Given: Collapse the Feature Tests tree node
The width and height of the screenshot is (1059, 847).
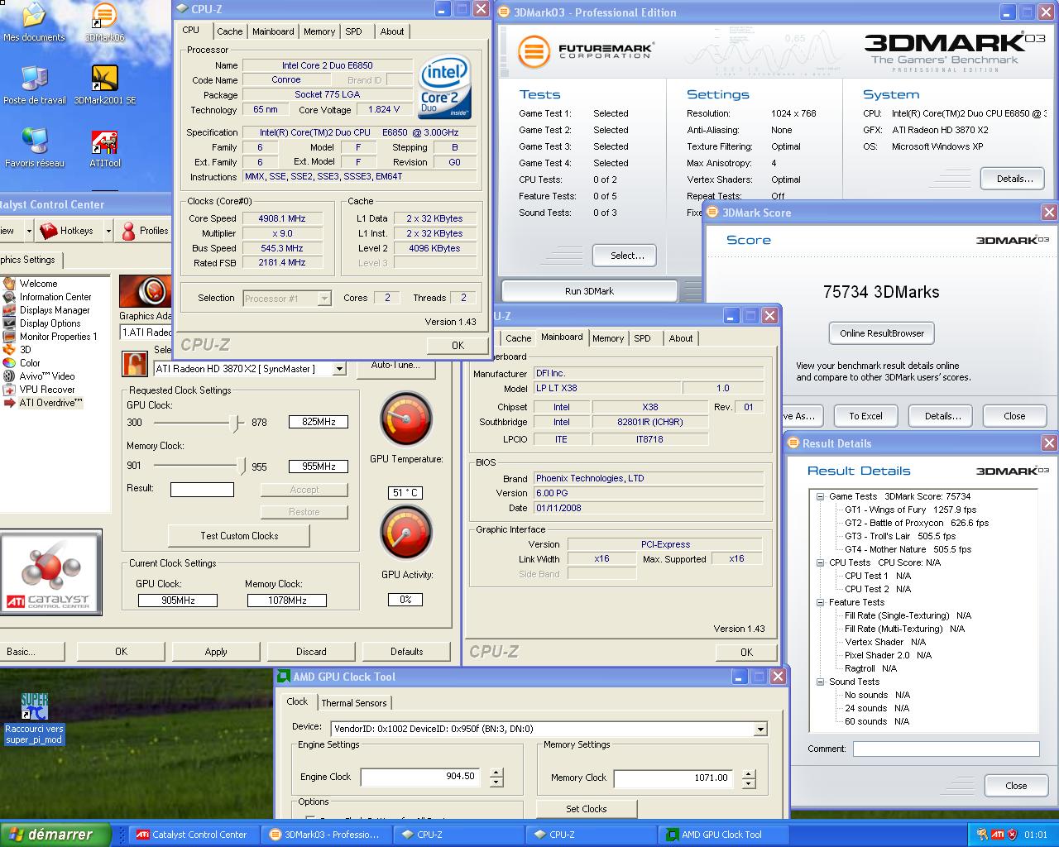Looking at the screenshot, I should click(820, 602).
